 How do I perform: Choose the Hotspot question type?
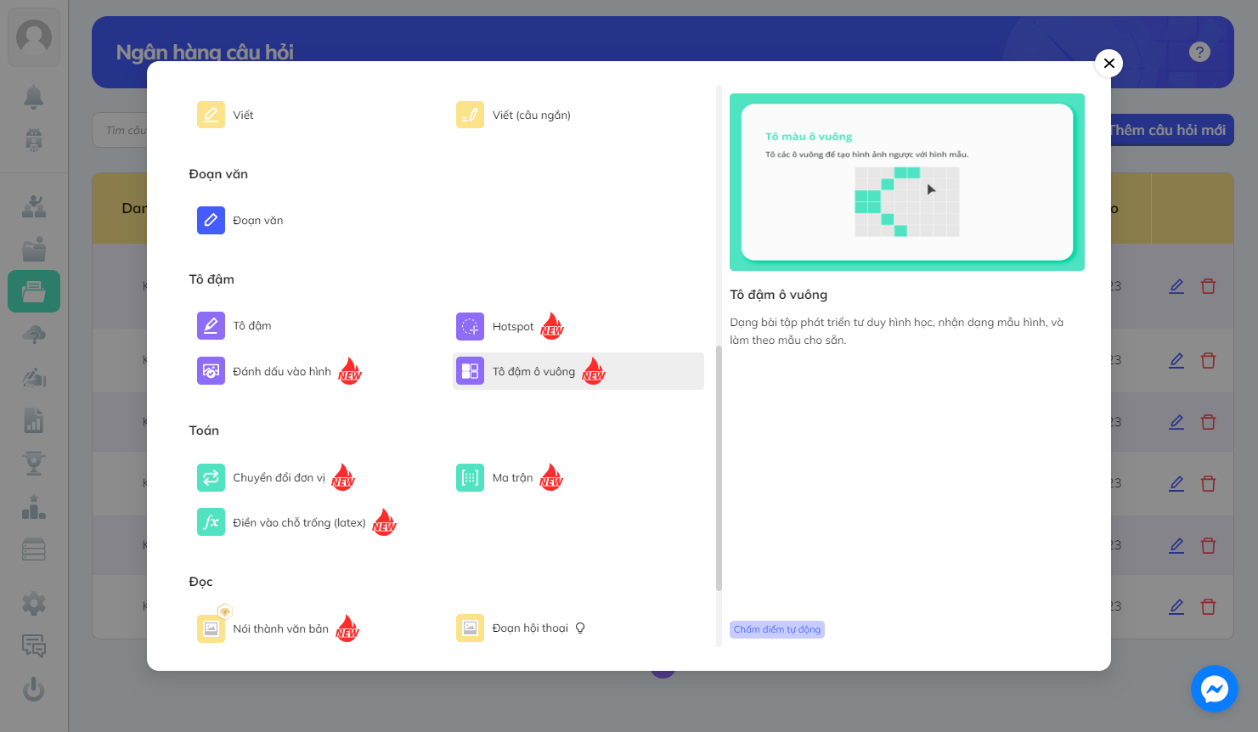coord(510,326)
